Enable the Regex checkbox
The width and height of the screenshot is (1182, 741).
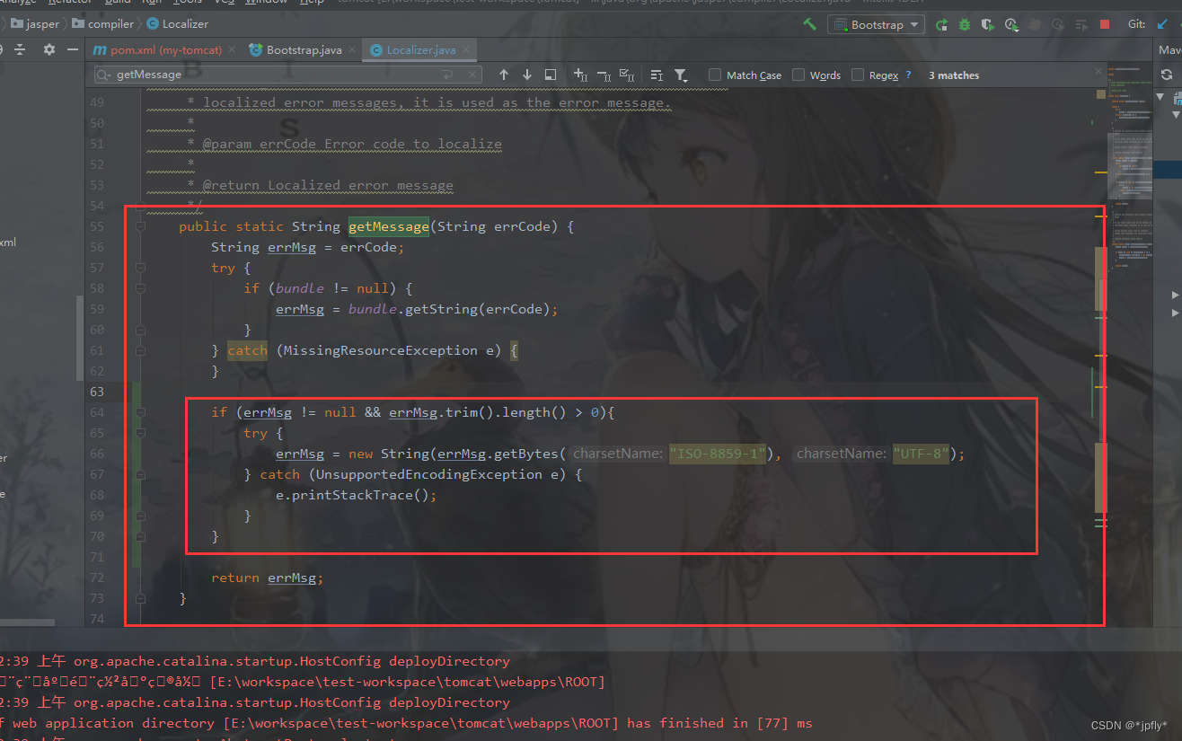coord(858,75)
